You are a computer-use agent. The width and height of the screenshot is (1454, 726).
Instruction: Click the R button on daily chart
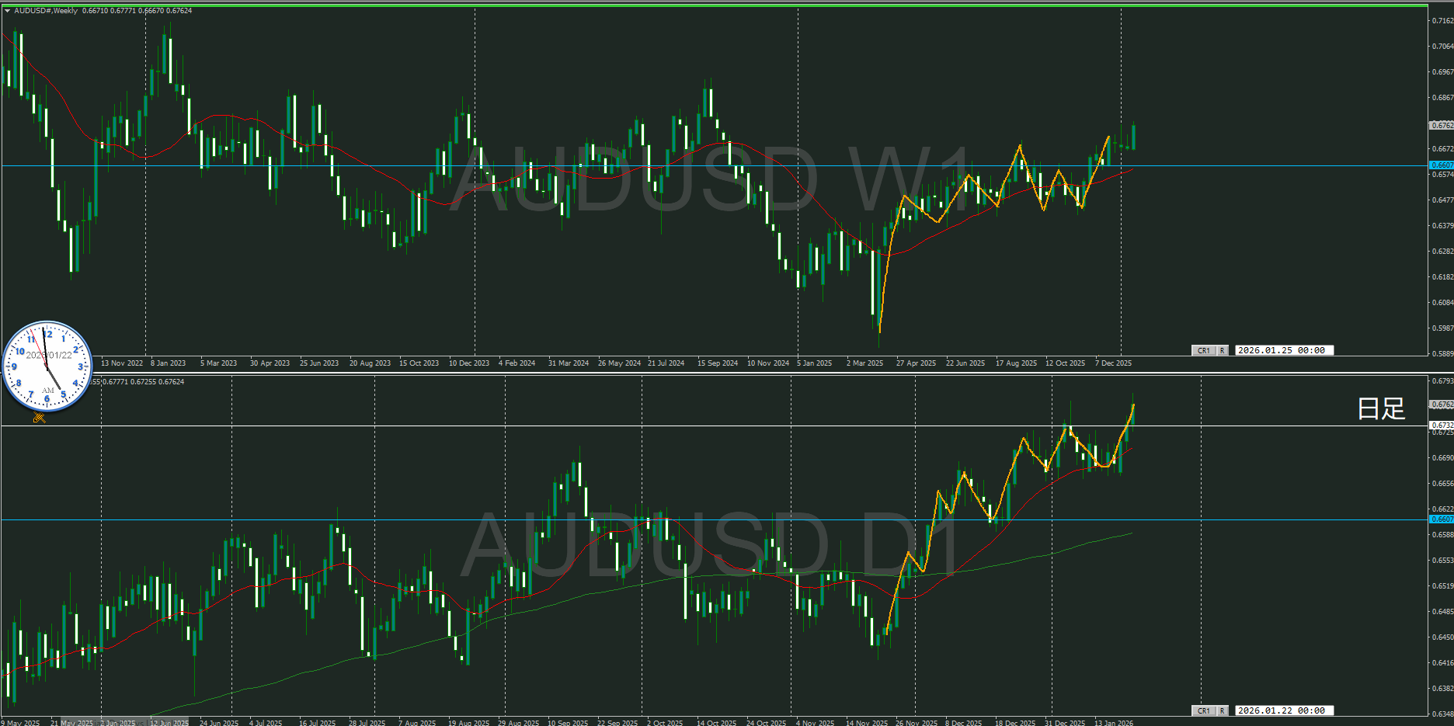[x=1222, y=710]
